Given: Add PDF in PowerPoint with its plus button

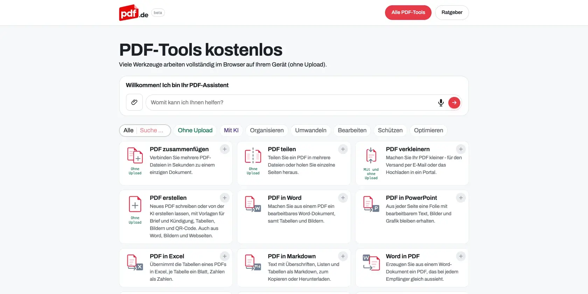Looking at the screenshot, I should click(x=461, y=198).
